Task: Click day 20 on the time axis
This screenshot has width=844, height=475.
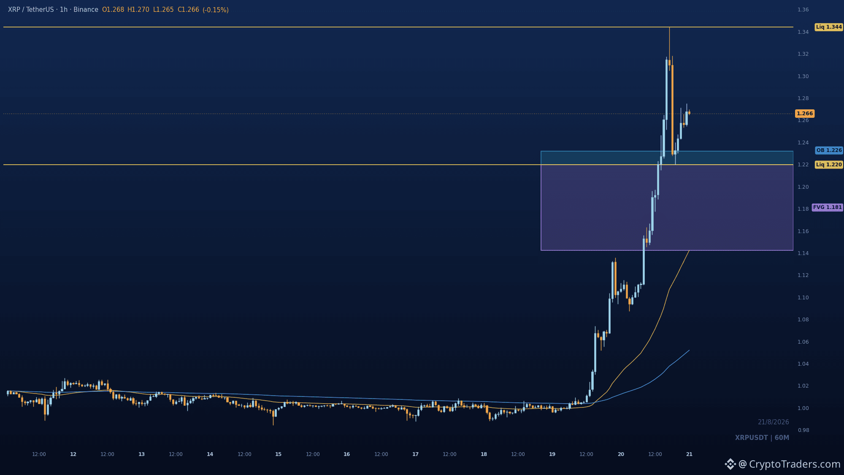Action: point(621,454)
